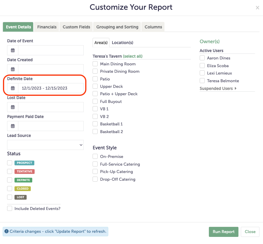Switch to the Financials tab
263x244 pixels.
click(47, 27)
